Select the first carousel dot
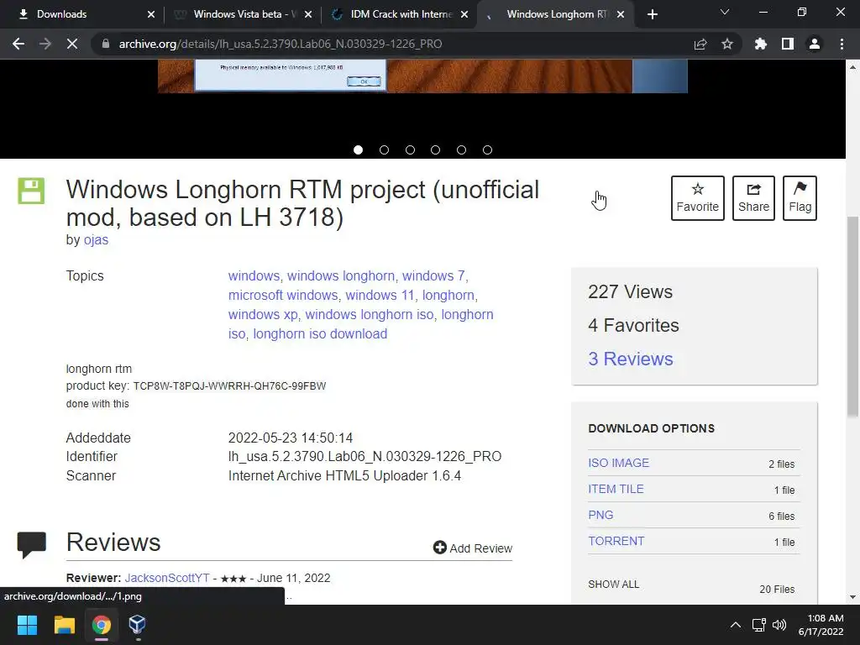This screenshot has width=860, height=645. pos(358,149)
